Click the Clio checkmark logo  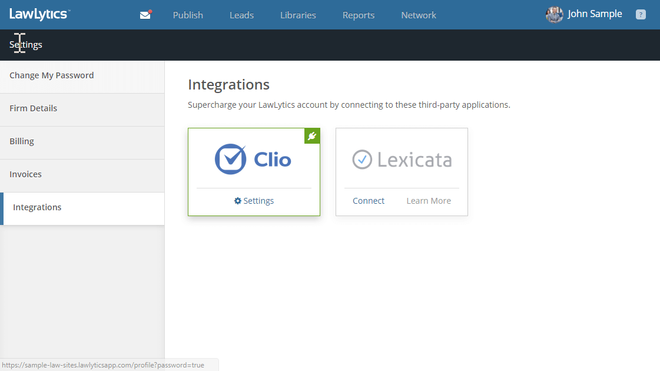point(230,159)
